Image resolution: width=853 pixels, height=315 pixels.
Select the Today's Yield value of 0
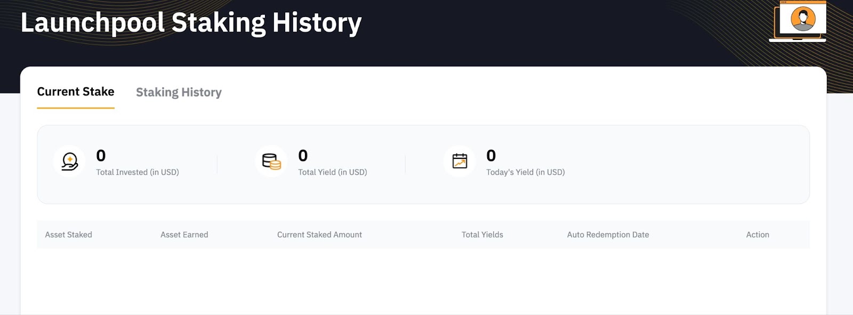491,156
